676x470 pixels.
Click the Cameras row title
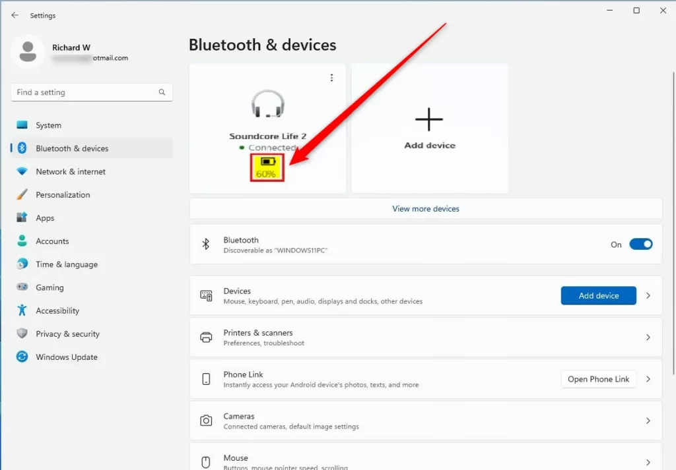tap(239, 416)
